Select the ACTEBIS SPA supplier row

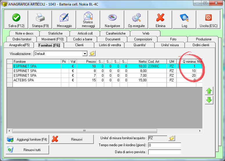105,80
